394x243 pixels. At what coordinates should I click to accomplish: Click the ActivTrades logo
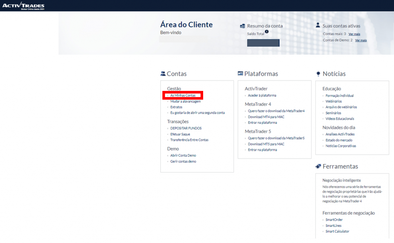[x=23, y=6]
